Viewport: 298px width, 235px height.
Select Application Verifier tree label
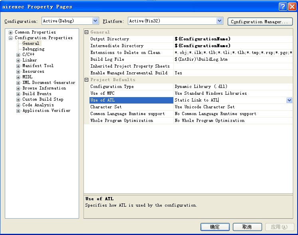[x=46, y=110]
